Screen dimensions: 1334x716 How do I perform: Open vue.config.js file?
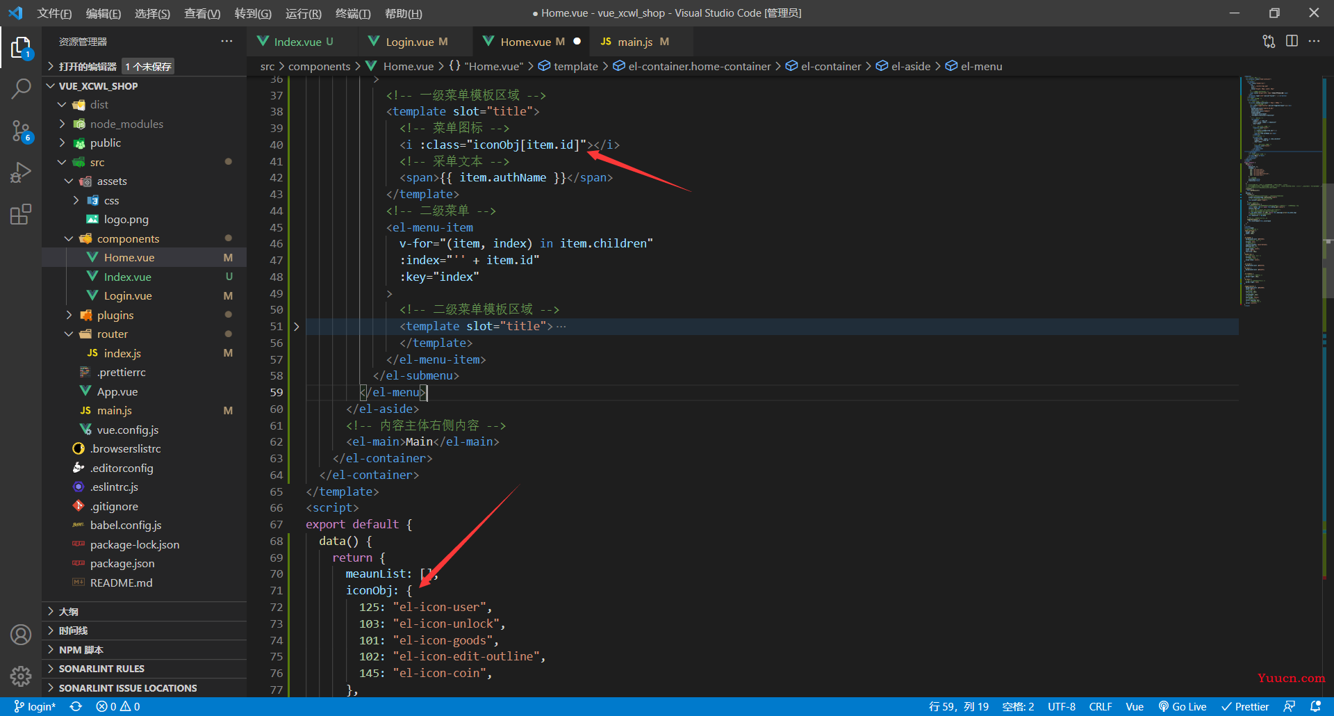click(x=127, y=430)
